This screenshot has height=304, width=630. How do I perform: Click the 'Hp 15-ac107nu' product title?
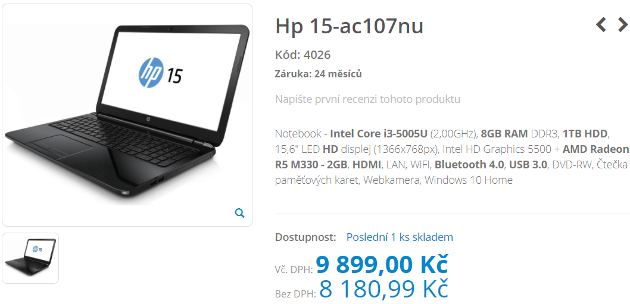[349, 27]
